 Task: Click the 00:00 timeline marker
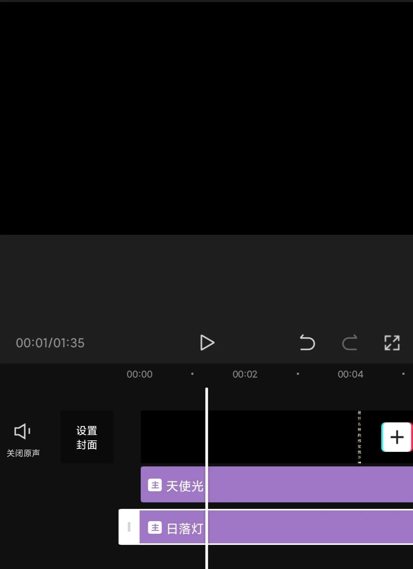[139, 374]
